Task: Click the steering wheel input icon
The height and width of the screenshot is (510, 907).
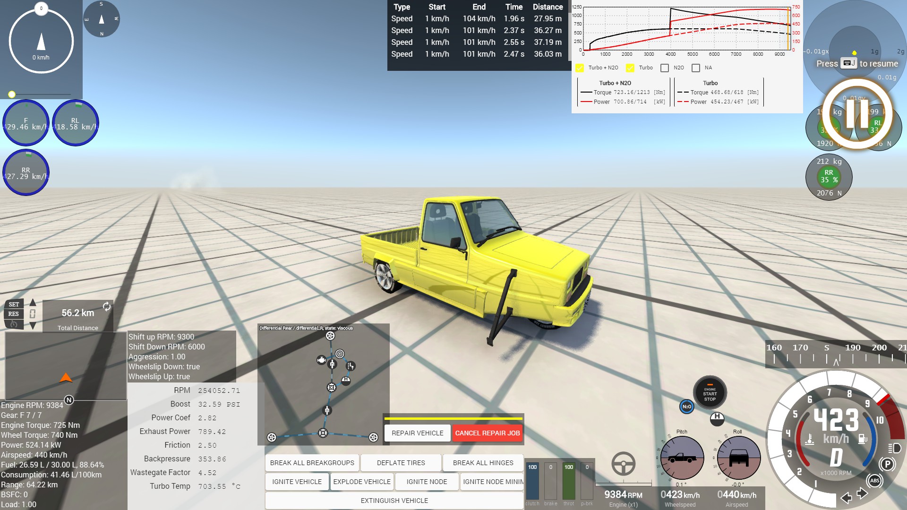Action: [624, 464]
